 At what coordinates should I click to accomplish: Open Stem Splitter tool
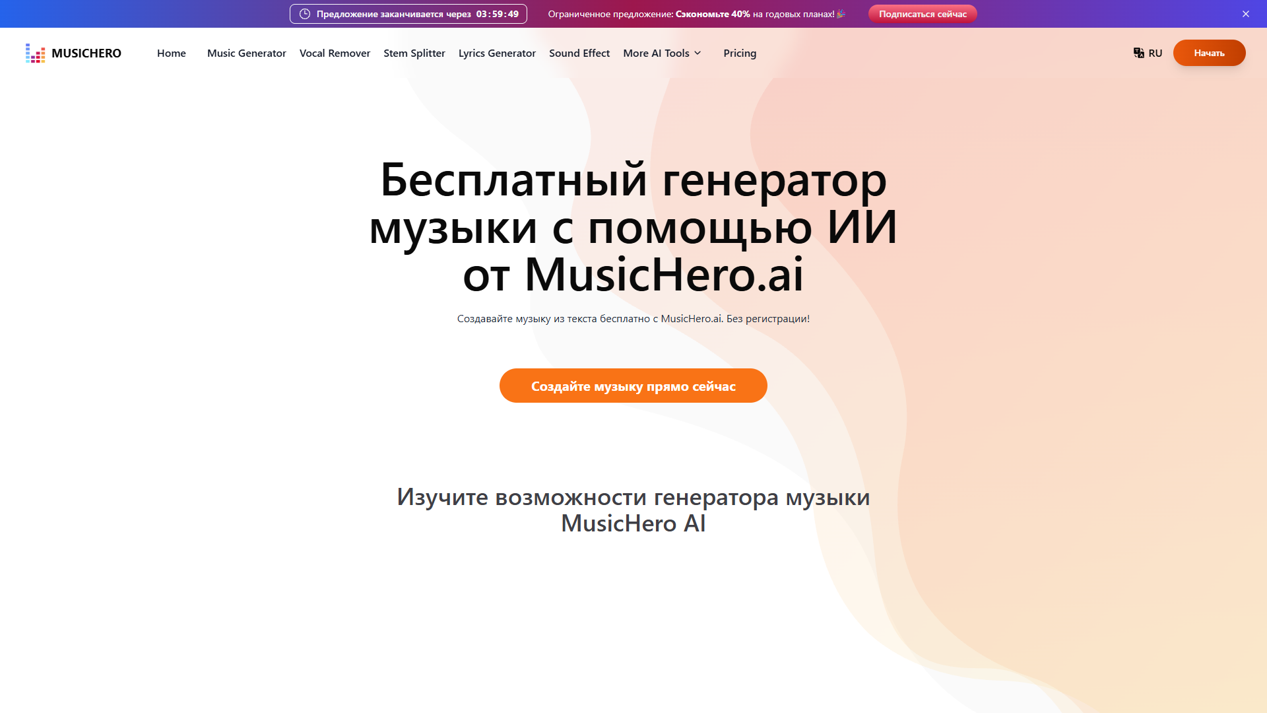[x=414, y=53]
